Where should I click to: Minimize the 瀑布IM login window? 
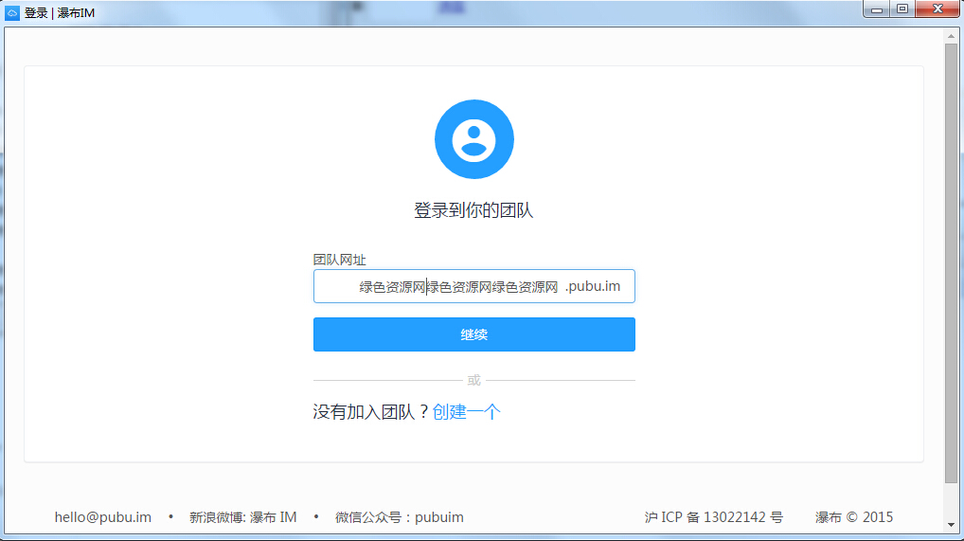[877, 9]
